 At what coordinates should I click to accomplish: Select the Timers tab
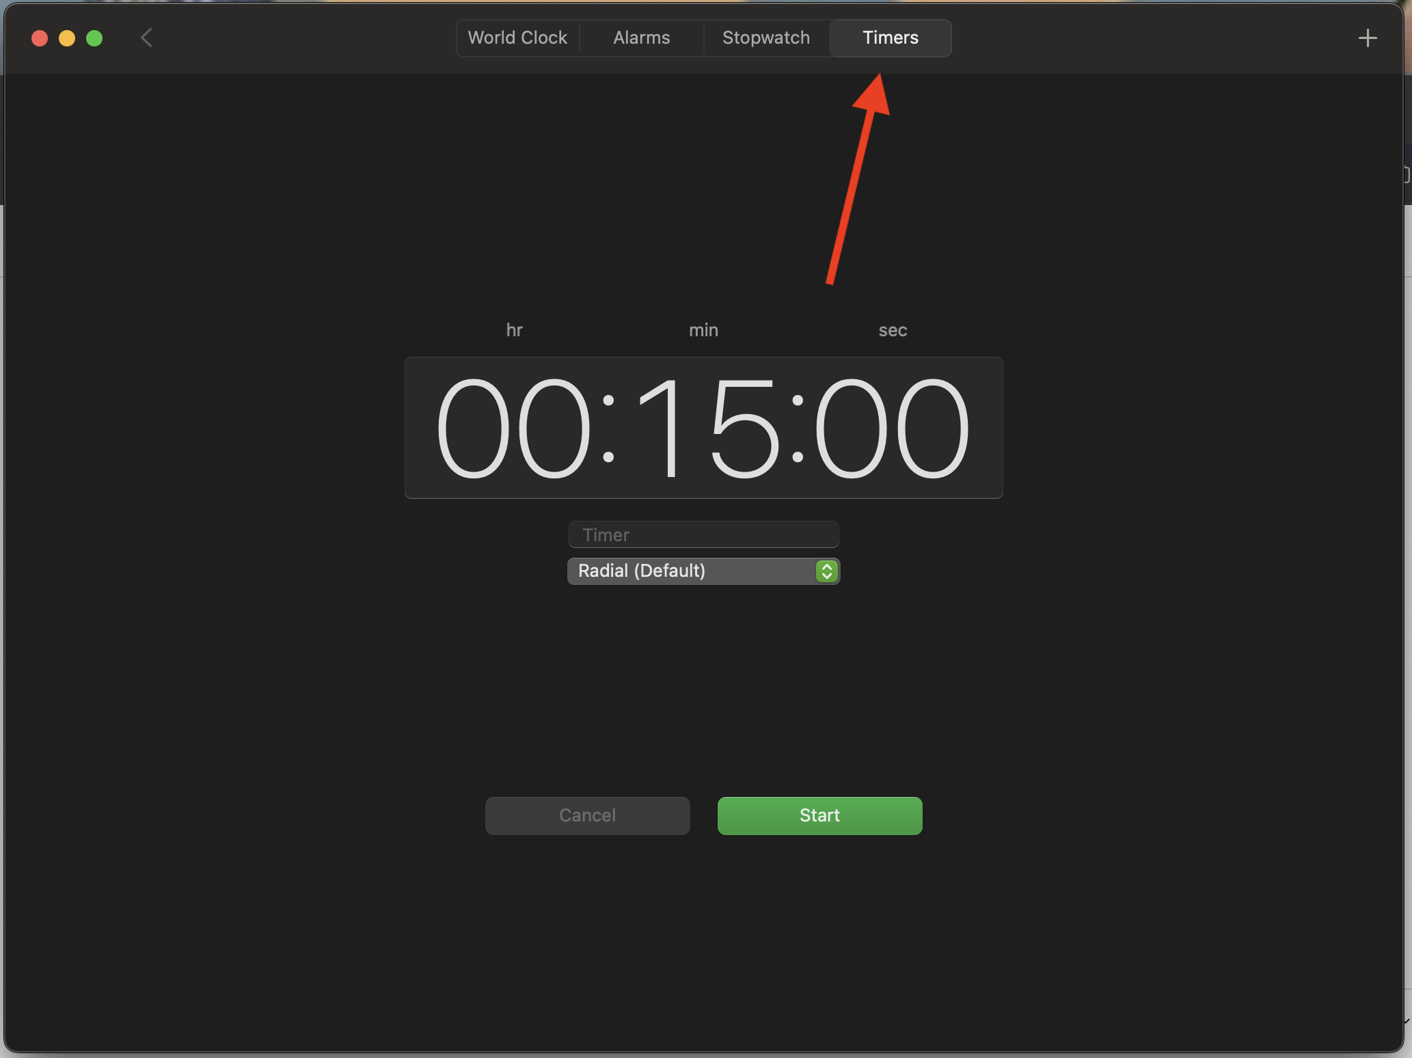tap(890, 38)
